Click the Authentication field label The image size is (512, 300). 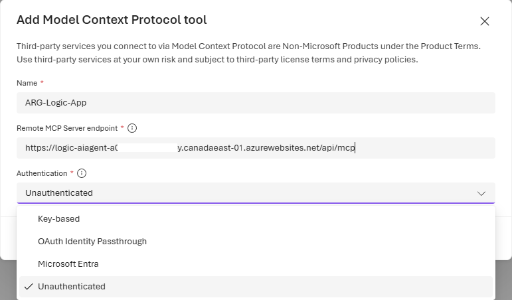click(x=41, y=173)
